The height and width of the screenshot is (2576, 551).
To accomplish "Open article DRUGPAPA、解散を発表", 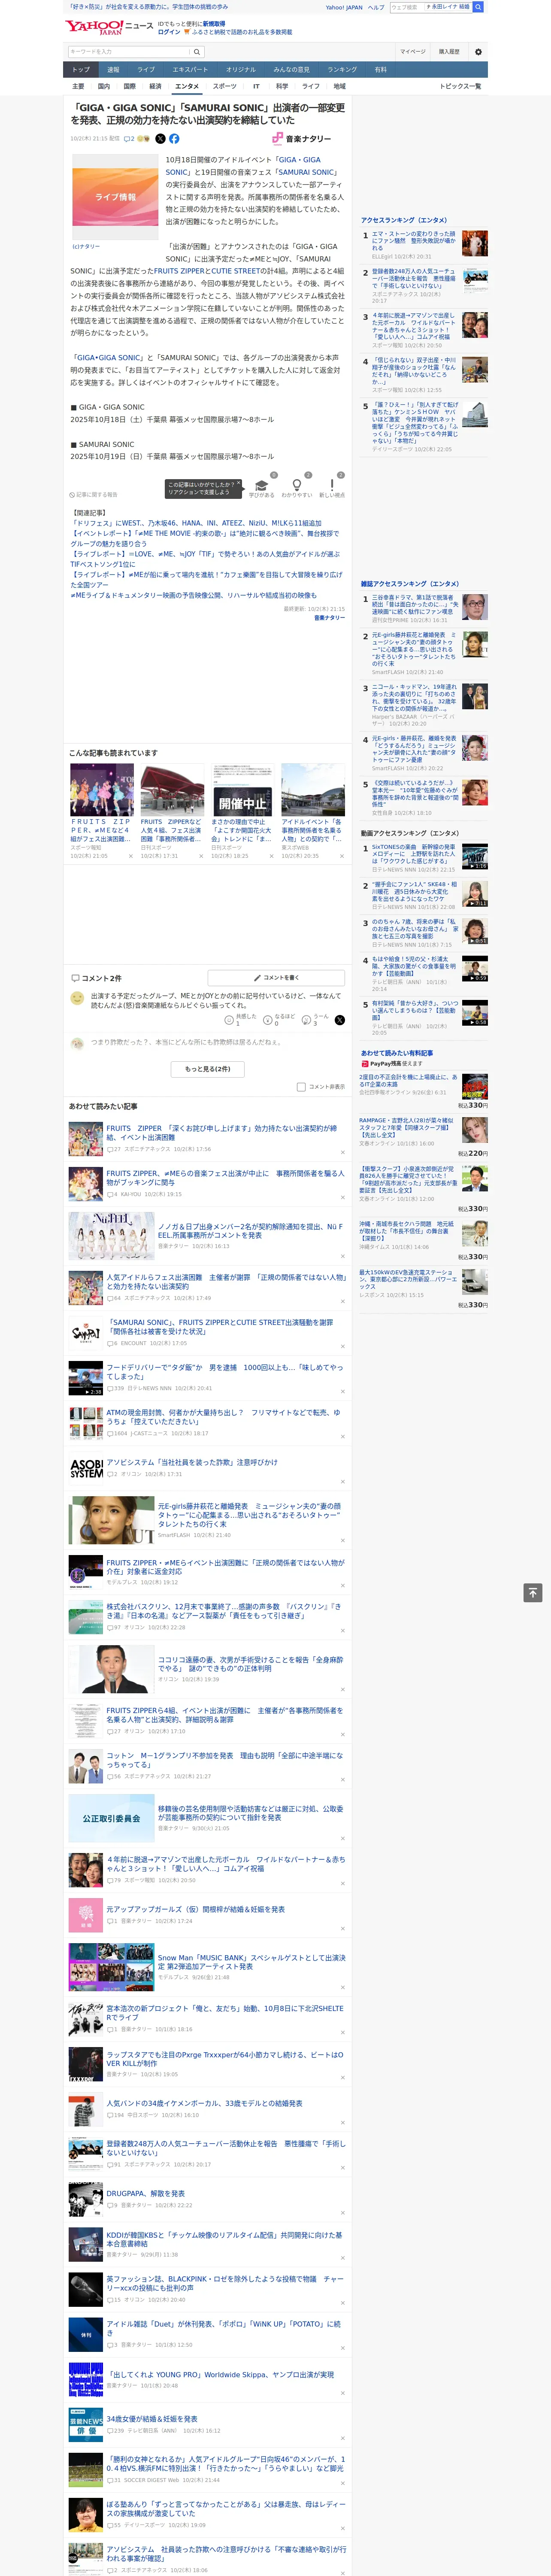I will point(146,2193).
